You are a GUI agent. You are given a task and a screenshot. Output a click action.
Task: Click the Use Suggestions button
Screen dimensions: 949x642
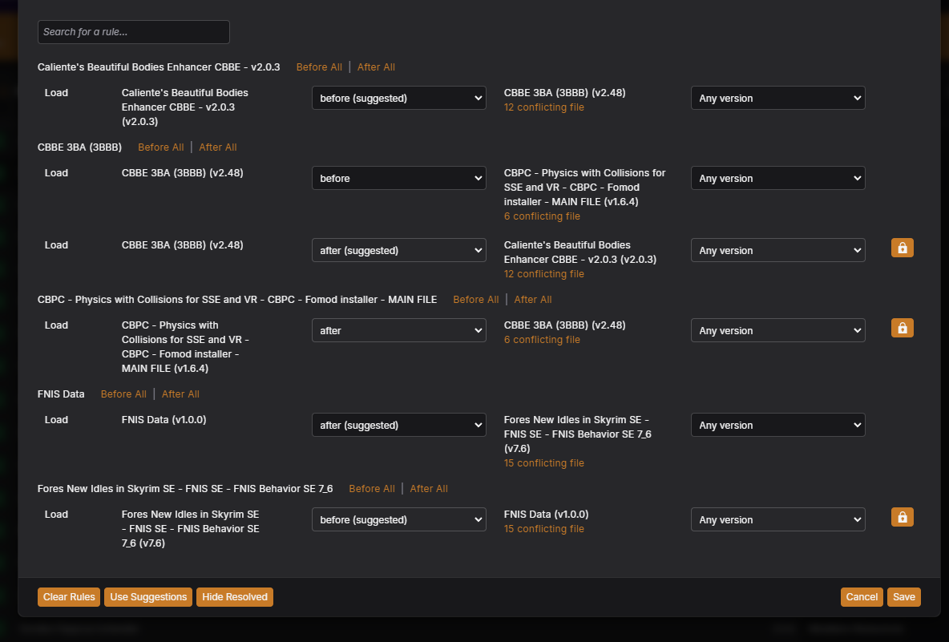coord(148,597)
